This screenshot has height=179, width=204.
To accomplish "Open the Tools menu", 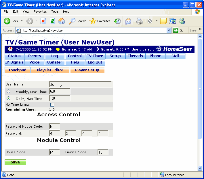I will [55, 12].
